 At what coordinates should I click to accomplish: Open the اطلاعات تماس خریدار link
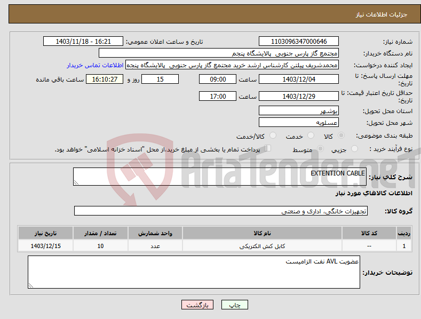(x=95, y=65)
